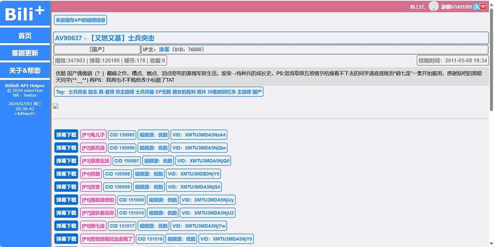
Task: Open part [P8]钢七连
Action: [93, 226]
